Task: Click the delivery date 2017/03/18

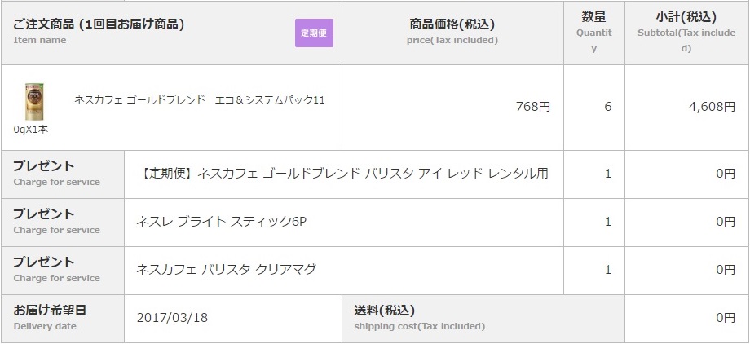Action: [x=172, y=317]
